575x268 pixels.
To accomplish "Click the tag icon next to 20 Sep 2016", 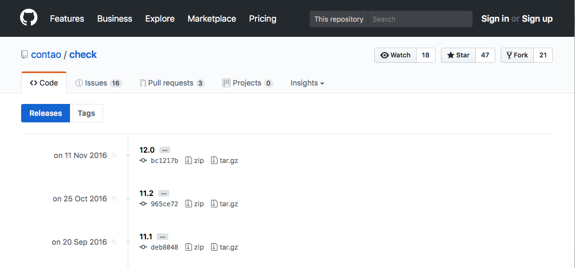I will (114, 242).
